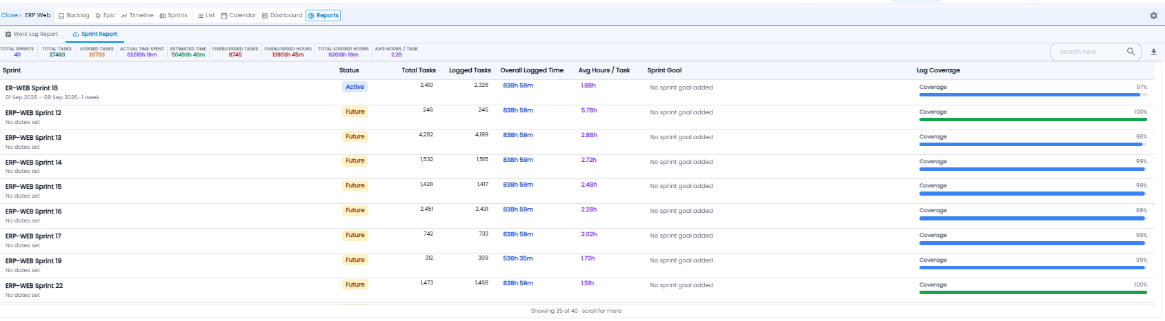Image resolution: width=1165 pixels, height=321 pixels.
Task: Open the Backlog tab
Action: [x=74, y=15]
